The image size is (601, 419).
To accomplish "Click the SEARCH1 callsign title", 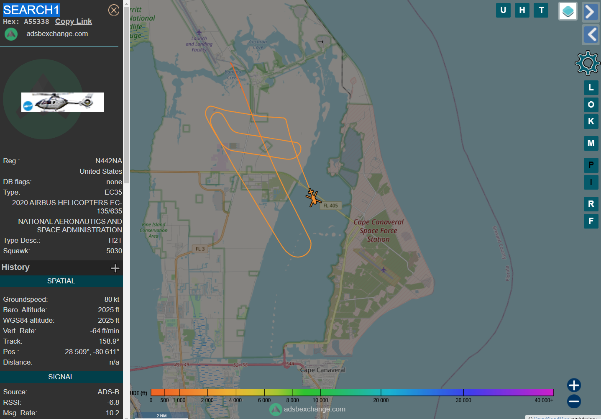I will (31, 10).
